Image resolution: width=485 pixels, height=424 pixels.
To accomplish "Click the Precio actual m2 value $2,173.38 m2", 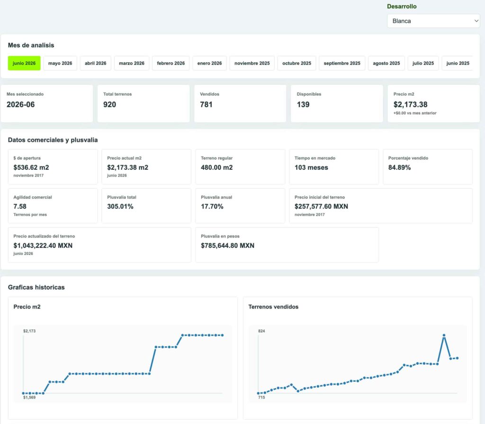I will coord(127,168).
